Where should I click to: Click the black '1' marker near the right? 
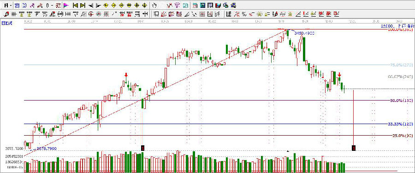click(354, 148)
